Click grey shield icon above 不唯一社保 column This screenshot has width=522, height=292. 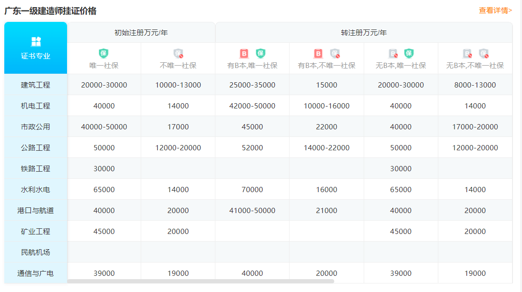point(178,53)
